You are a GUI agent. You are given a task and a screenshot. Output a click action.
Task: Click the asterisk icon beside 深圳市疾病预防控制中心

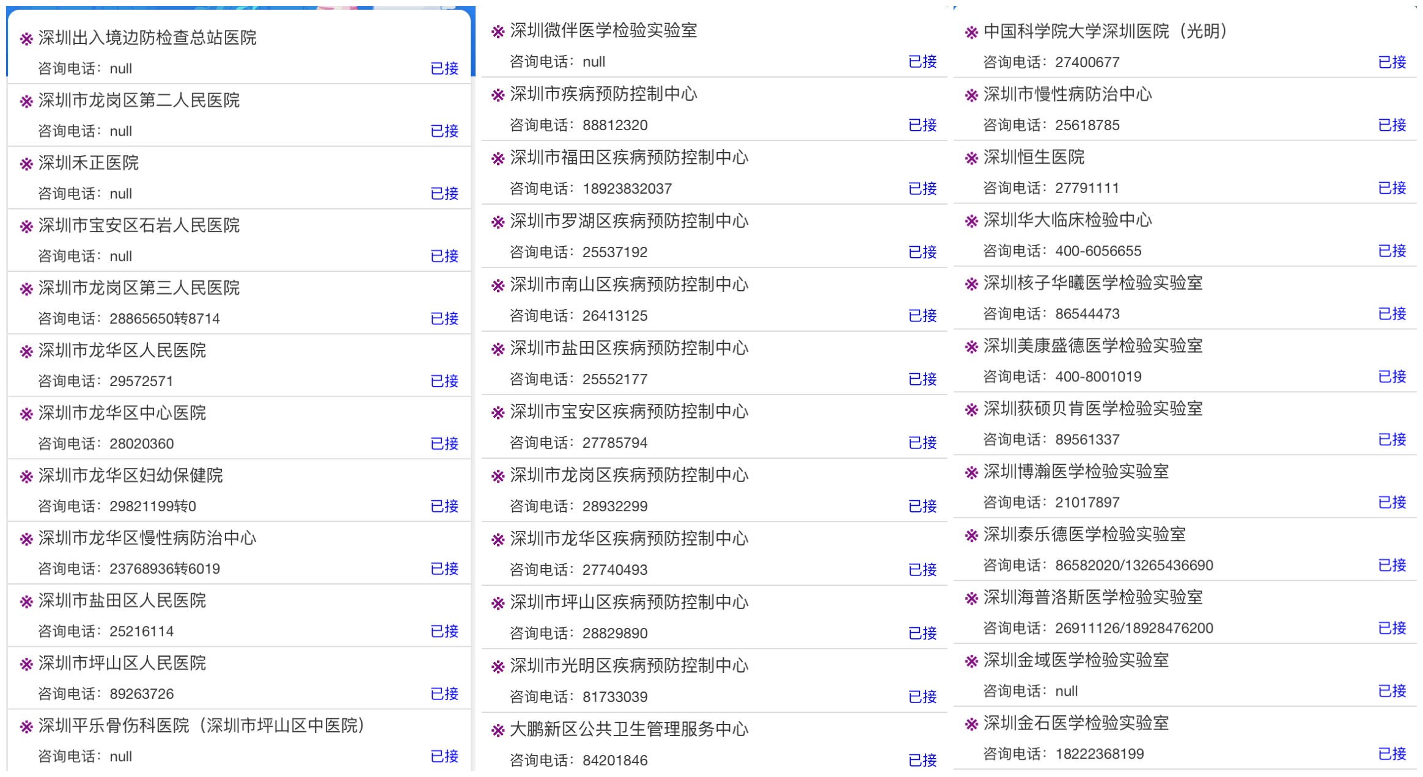point(498,95)
